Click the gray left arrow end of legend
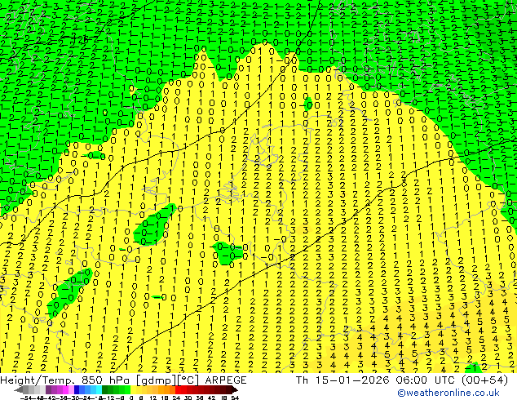The image size is (517, 400). (x=19, y=389)
